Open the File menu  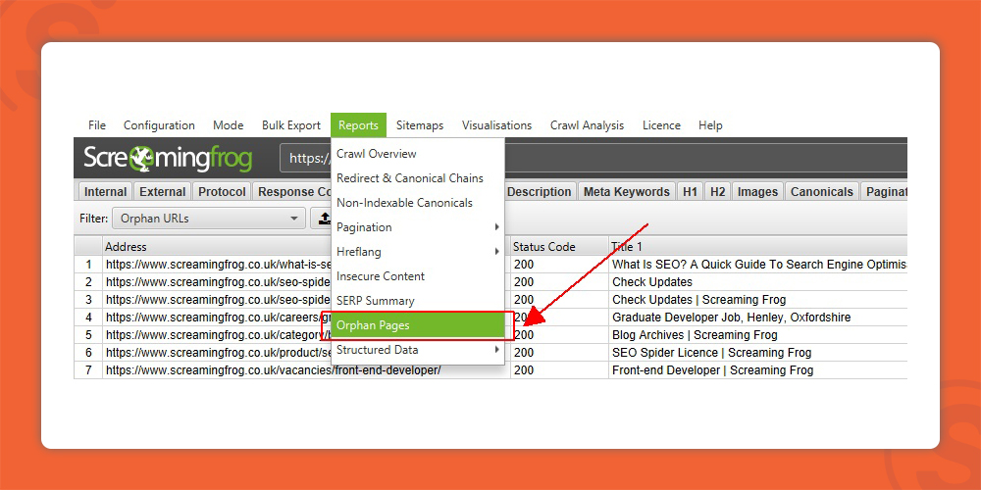(x=97, y=125)
